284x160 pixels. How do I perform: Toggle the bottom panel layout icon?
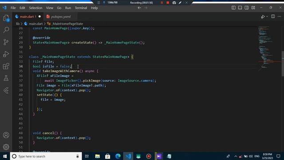coord(240,8)
